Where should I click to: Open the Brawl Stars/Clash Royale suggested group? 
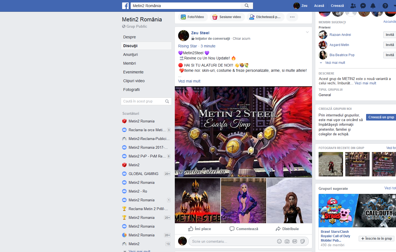[335, 236]
